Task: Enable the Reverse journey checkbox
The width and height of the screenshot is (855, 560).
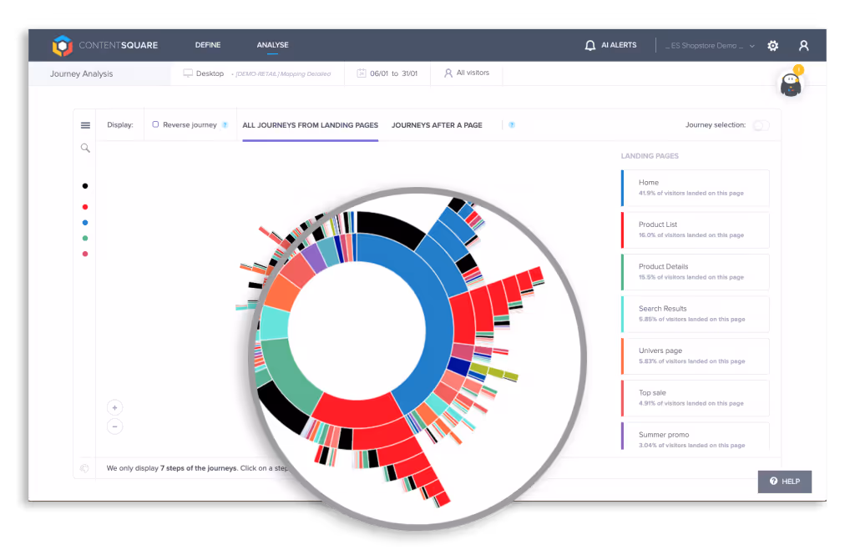Action: (155, 124)
